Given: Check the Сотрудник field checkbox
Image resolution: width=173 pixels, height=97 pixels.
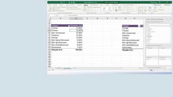Looking at the screenshot, I should [147, 29].
